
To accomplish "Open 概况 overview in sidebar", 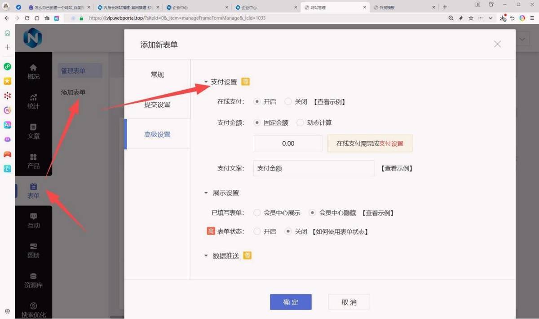I will coord(33,71).
